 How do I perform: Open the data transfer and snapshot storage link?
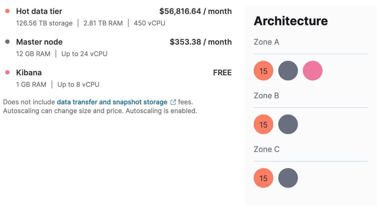(x=112, y=102)
